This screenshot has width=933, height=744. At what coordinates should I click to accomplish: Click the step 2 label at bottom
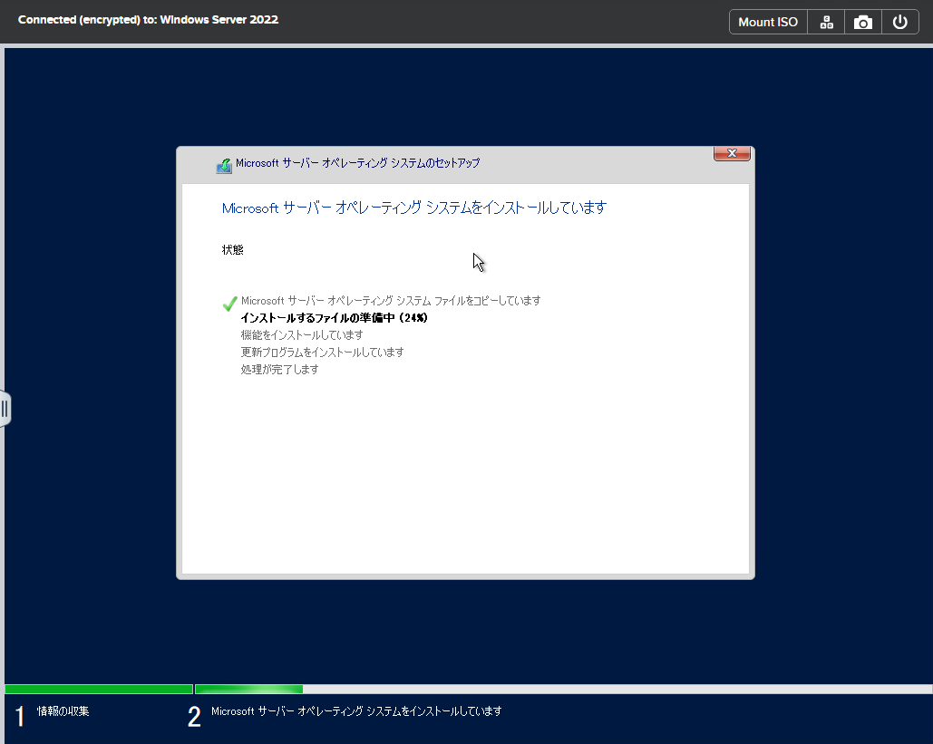pos(356,710)
